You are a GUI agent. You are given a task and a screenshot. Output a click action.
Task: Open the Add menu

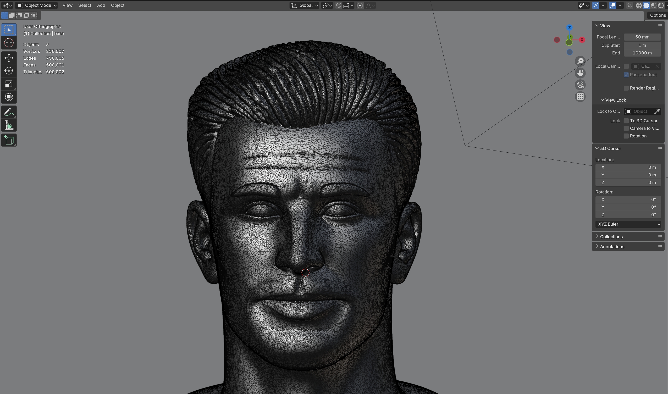101,5
